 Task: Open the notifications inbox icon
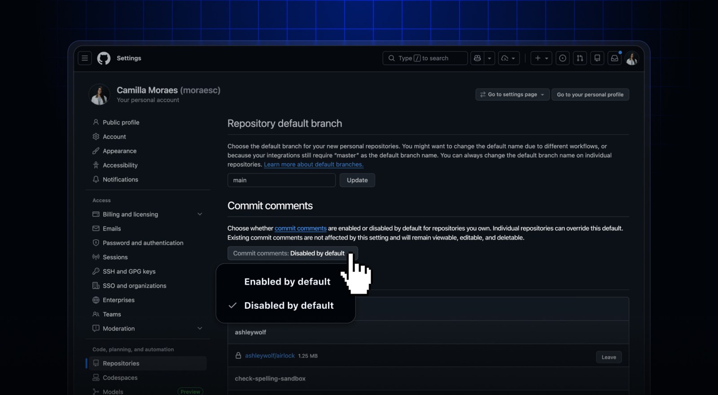[615, 58]
